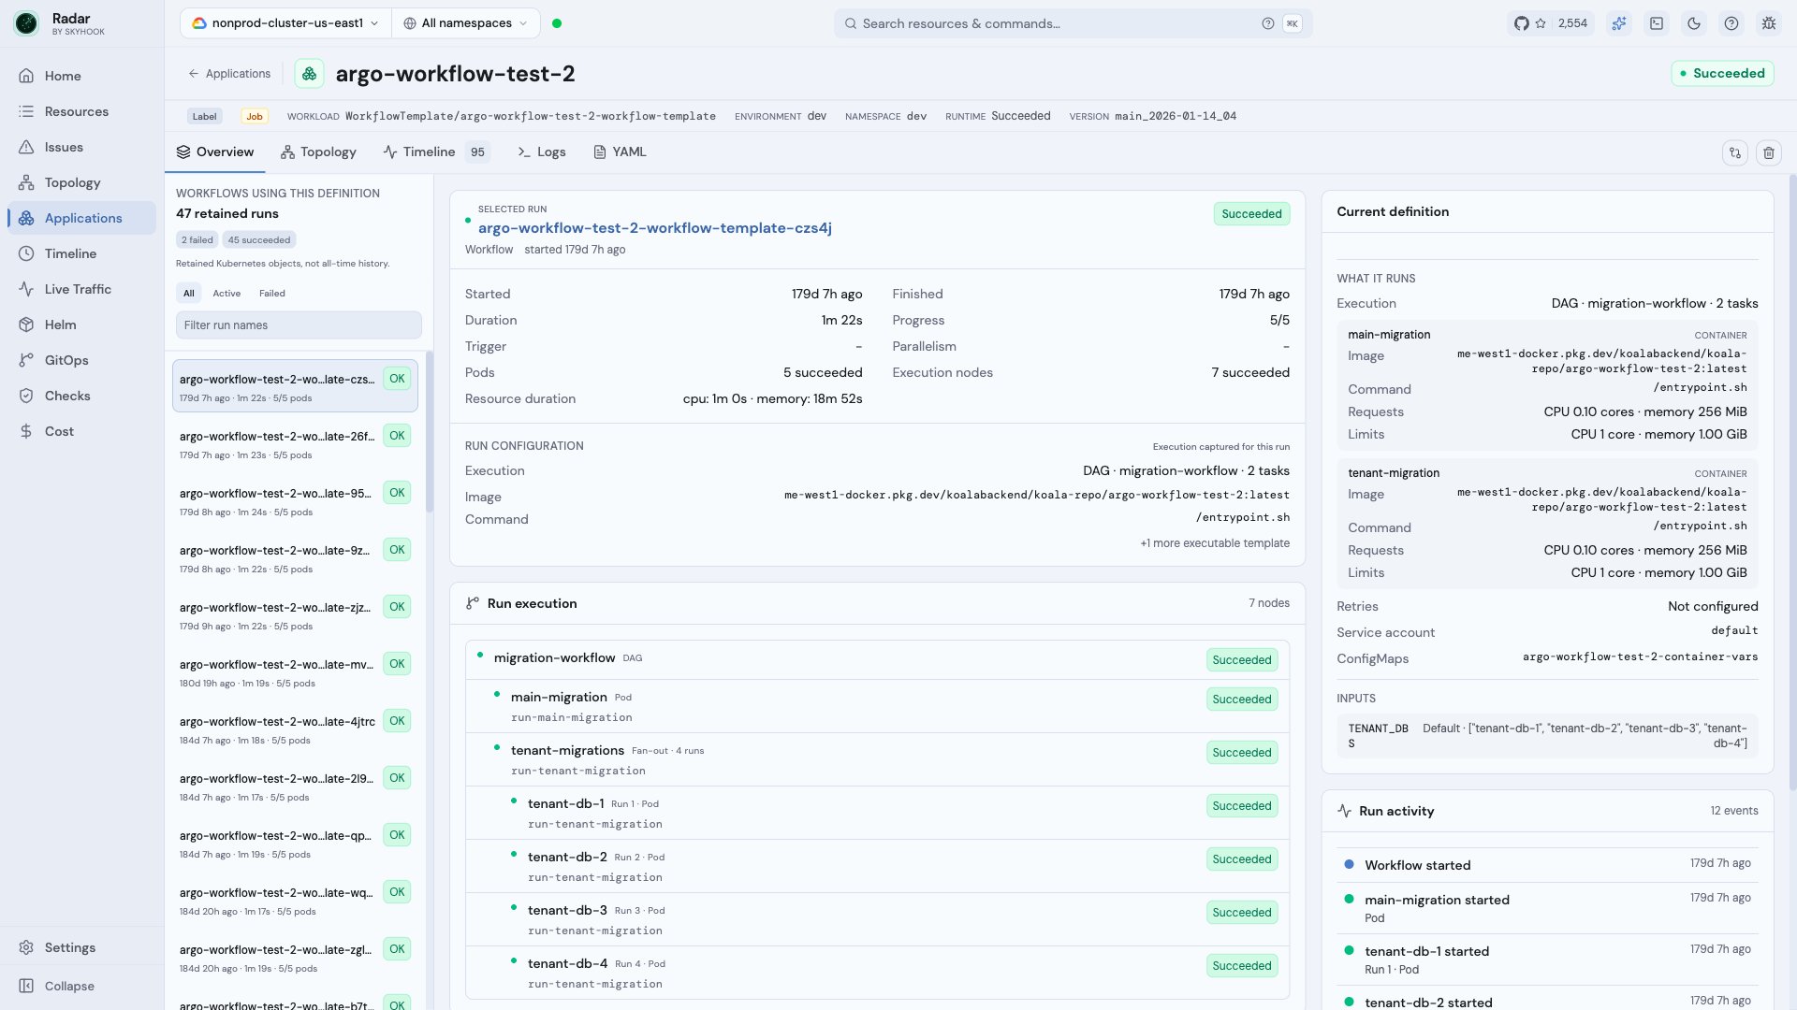Viewport: 1797px width, 1010px height.
Task: Click the search help icon in the search bar
Action: [1267, 23]
